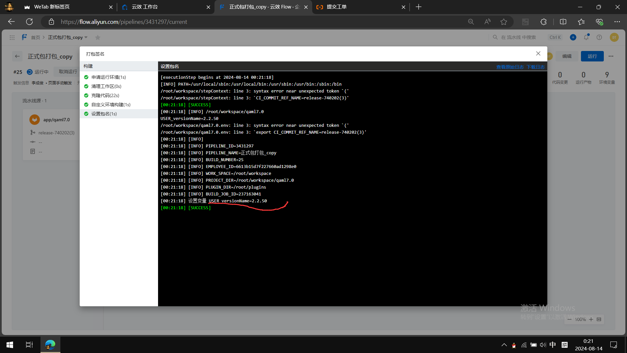Click the app/qaml7.0 source name
This screenshot has width=627, height=353.
click(56, 120)
